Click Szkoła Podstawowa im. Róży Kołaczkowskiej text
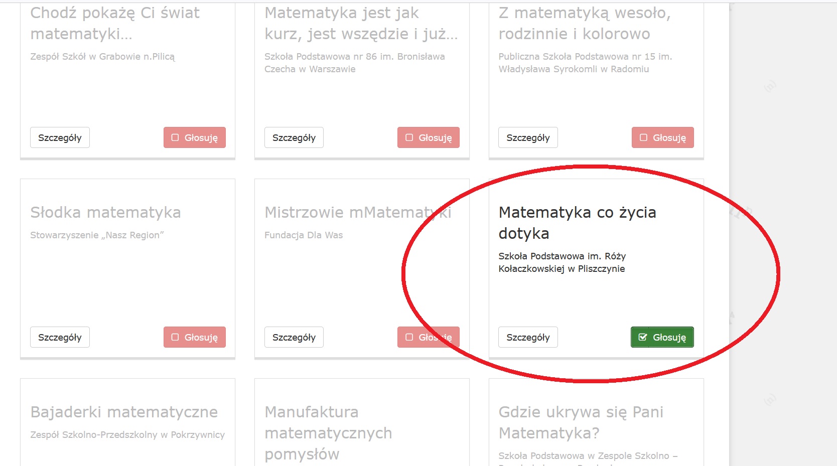 coord(562,262)
